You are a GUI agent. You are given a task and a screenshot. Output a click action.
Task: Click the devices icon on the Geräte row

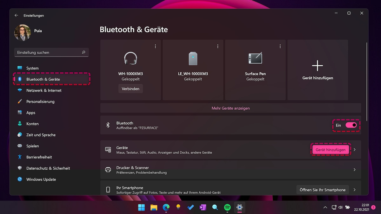tap(108, 149)
